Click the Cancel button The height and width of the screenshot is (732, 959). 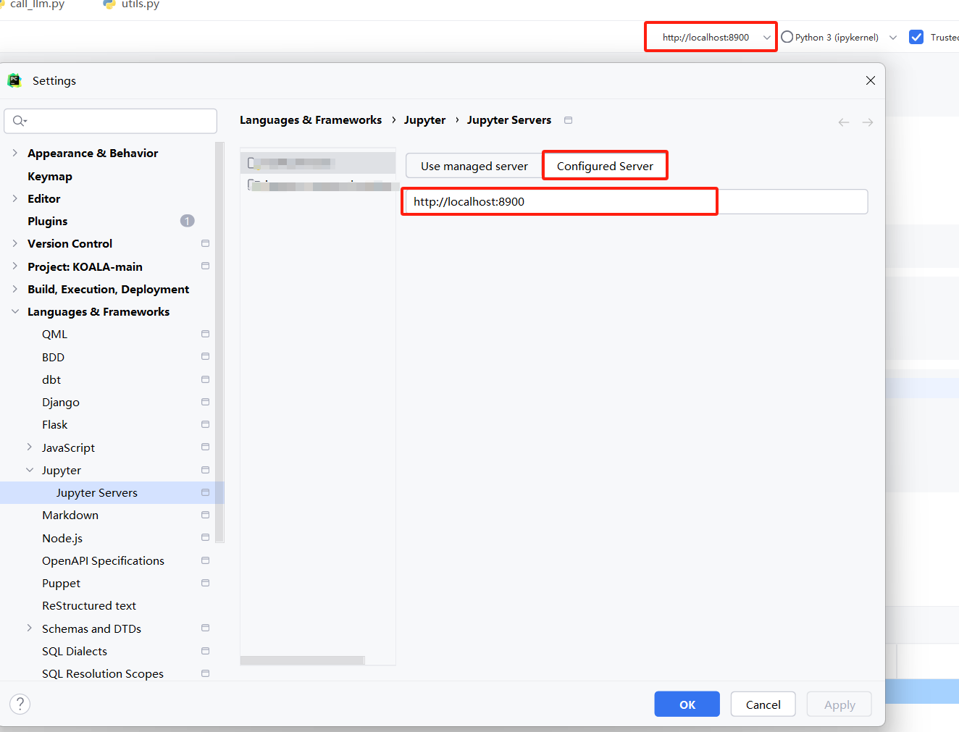(x=763, y=704)
